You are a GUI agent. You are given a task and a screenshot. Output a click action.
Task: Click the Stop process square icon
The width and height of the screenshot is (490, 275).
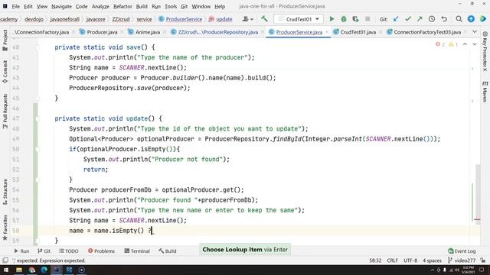(x=367, y=19)
